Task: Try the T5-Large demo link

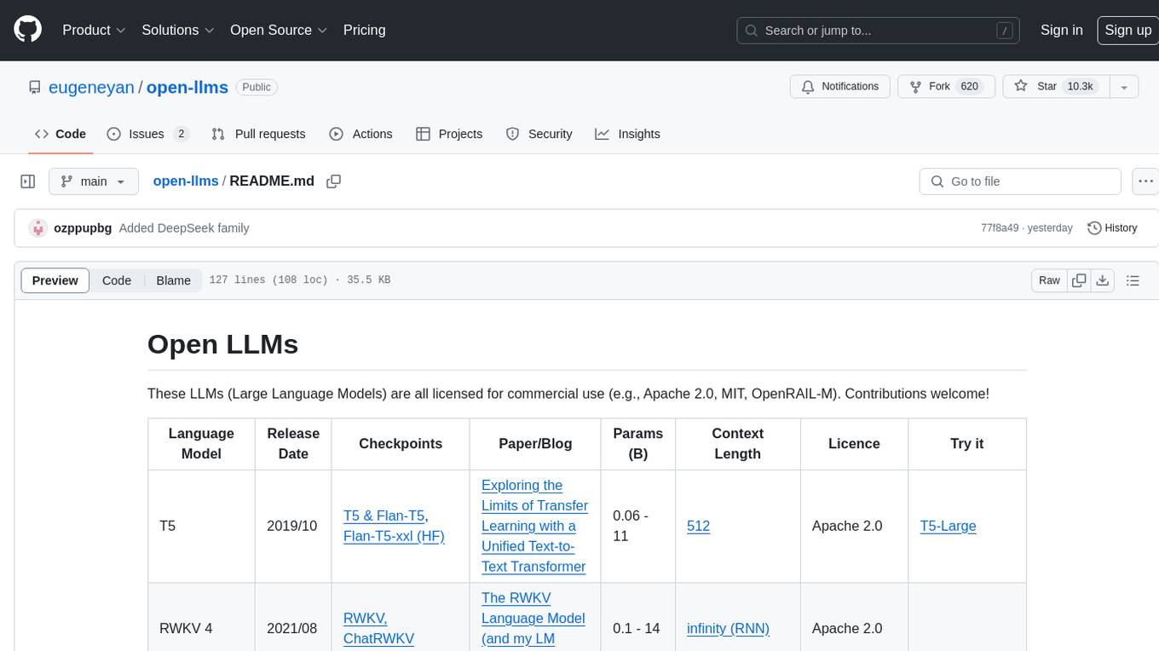Action: (x=948, y=526)
